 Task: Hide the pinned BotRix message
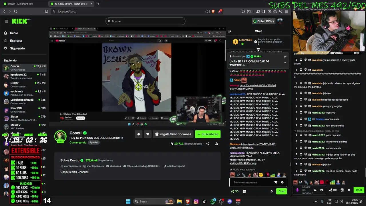coord(285,57)
